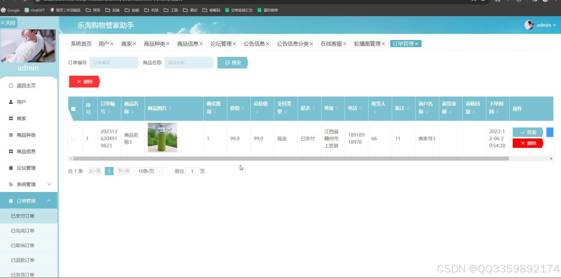Open the 定制系统汇总 bookmark

[x=239, y=10]
